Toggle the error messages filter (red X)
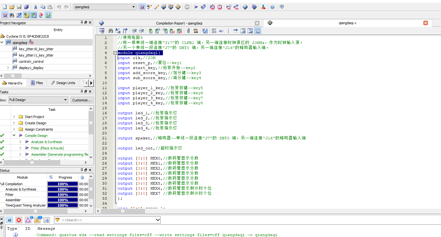Image resolution: width=441 pixels, height=237 pixels. click(x=19, y=220)
